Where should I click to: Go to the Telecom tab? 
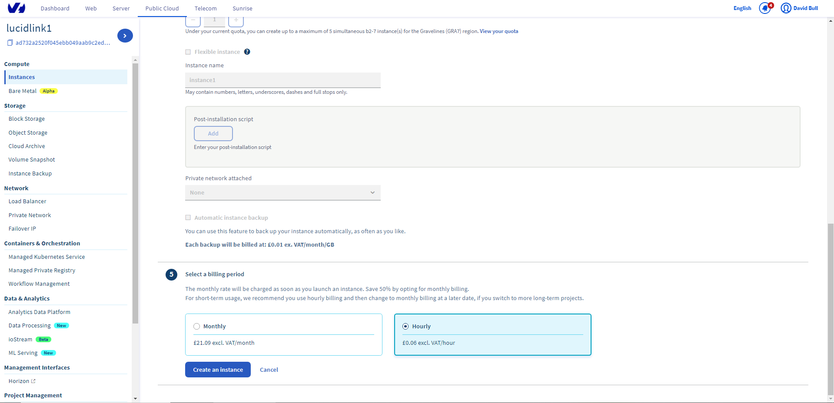click(x=206, y=8)
